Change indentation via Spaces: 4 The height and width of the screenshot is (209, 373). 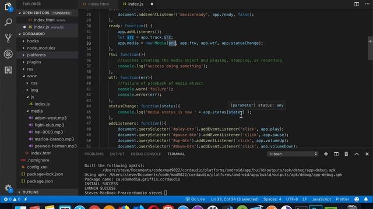(x=272, y=199)
